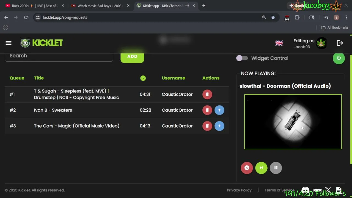Skip to the next song
Viewport: 352px width, 198px height.
point(261,168)
